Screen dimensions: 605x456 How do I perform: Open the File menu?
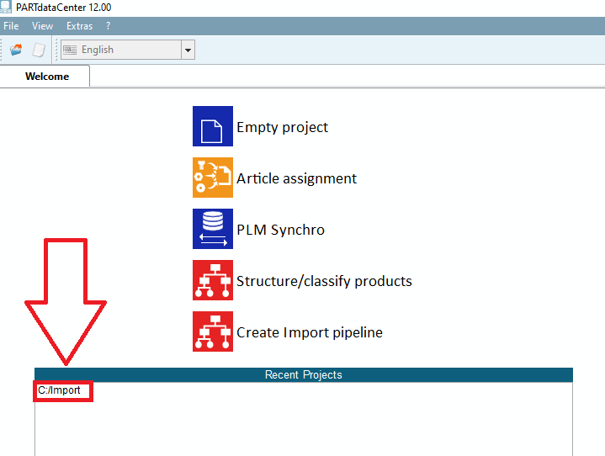(11, 26)
